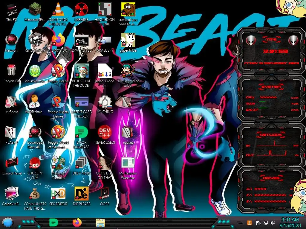Open the D FOR DUMBASS icon
Viewport: 306px width, 229px height.
[81, 132]
